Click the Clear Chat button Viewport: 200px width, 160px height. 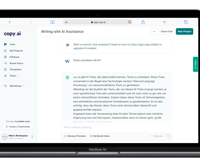[x=166, y=31]
